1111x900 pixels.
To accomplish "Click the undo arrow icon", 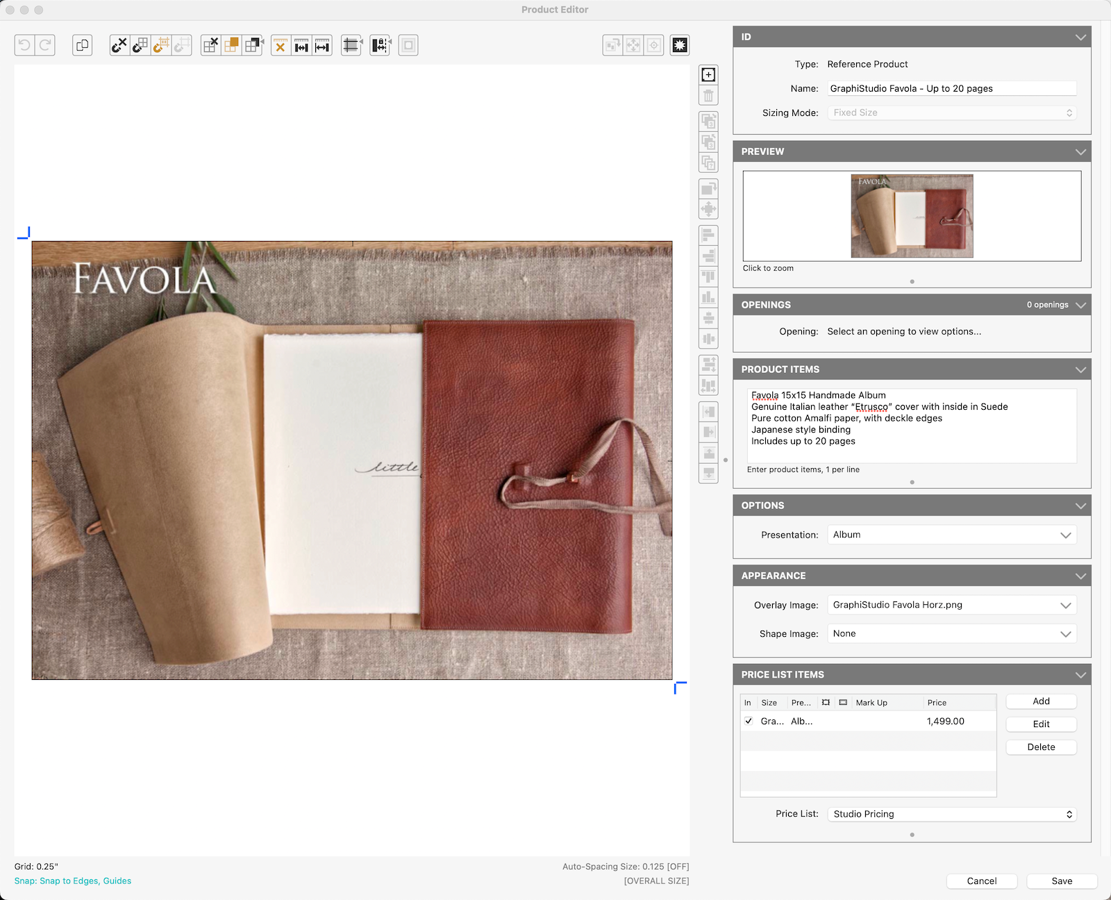I will tap(24, 45).
